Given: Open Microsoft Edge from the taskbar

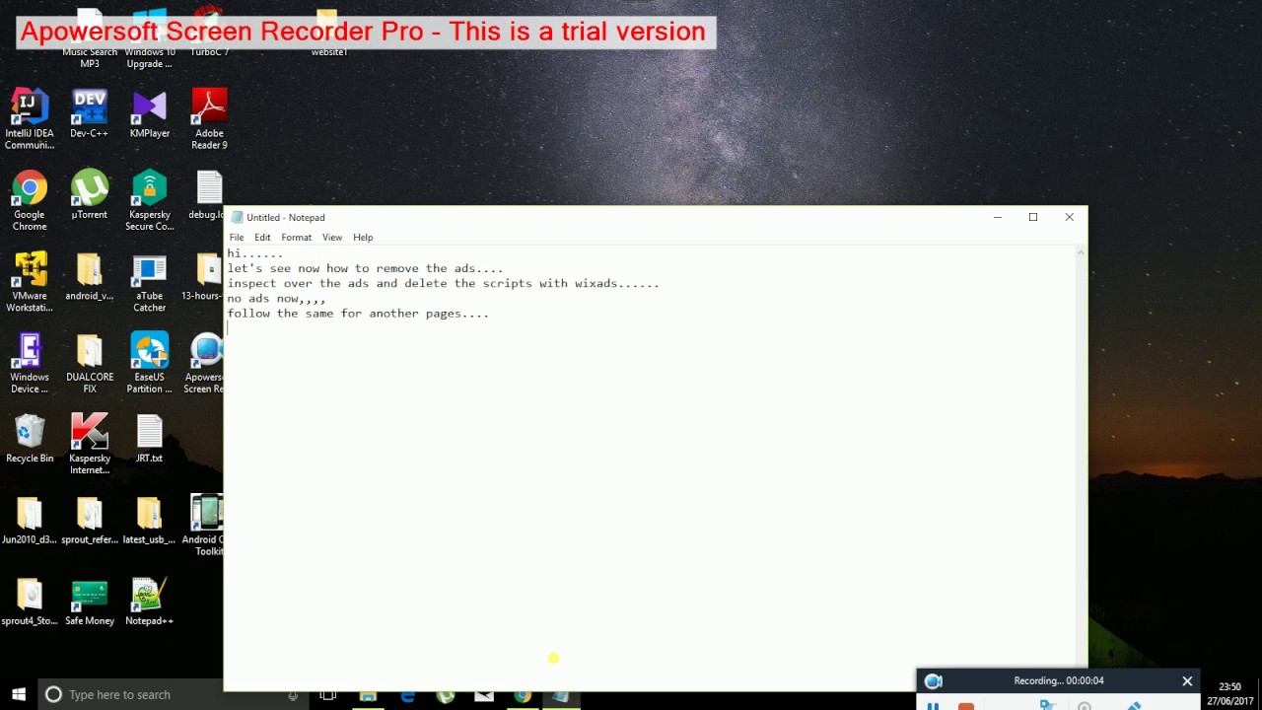Looking at the screenshot, I should pos(407,694).
